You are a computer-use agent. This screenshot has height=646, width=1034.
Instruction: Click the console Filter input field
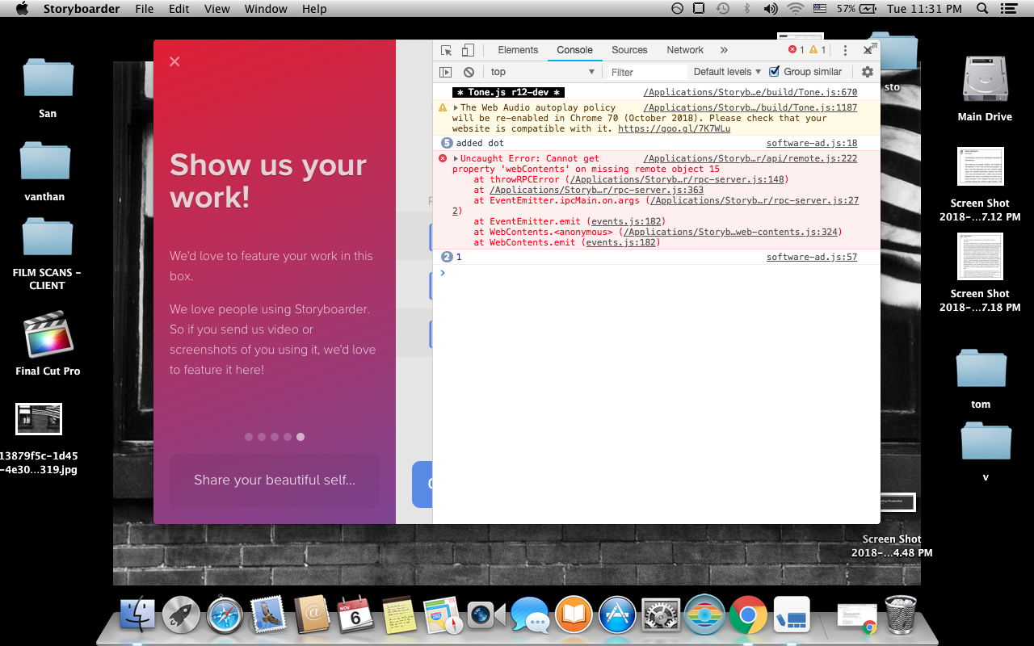(646, 72)
